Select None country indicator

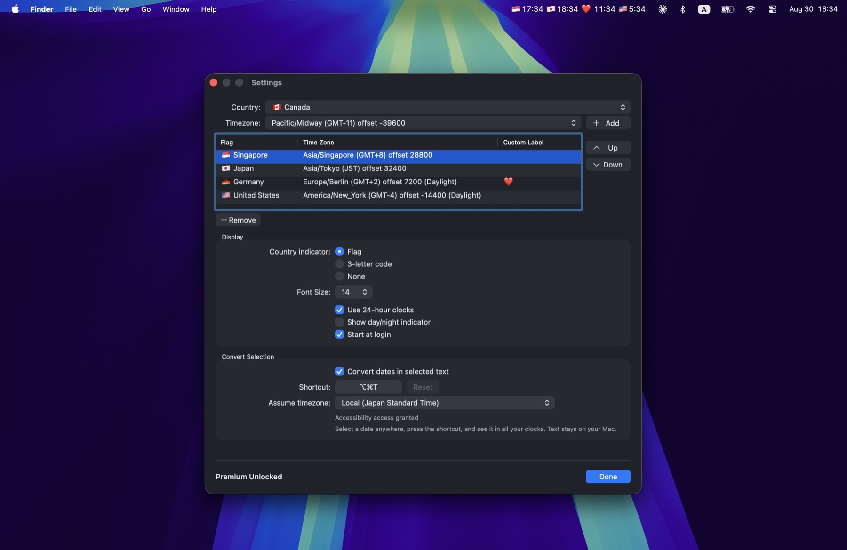click(339, 276)
